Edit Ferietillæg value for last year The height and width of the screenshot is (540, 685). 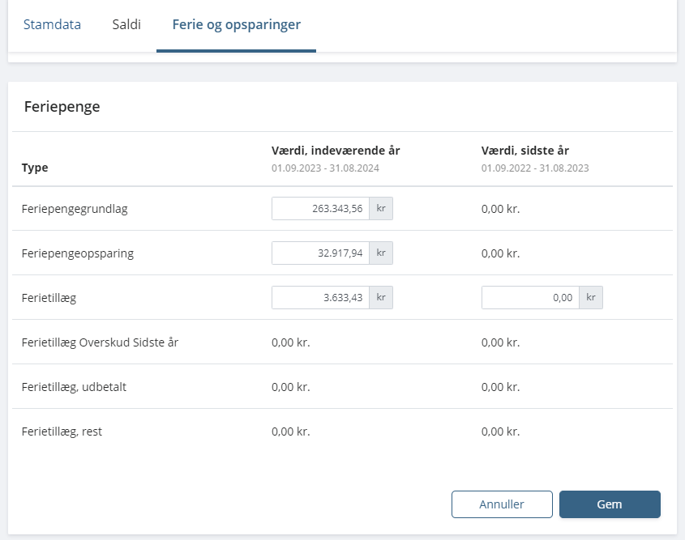tap(530, 298)
